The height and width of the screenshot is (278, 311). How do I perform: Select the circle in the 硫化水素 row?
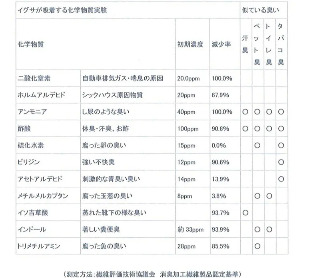click(257, 146)
